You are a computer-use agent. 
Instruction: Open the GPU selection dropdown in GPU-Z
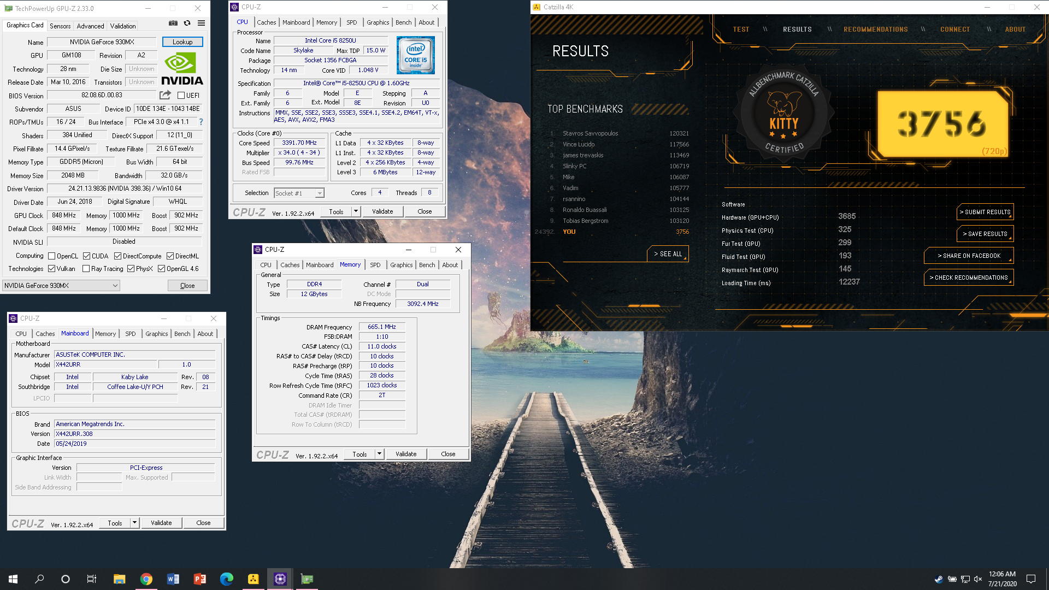pyautogui.click(x=61, y=285)
